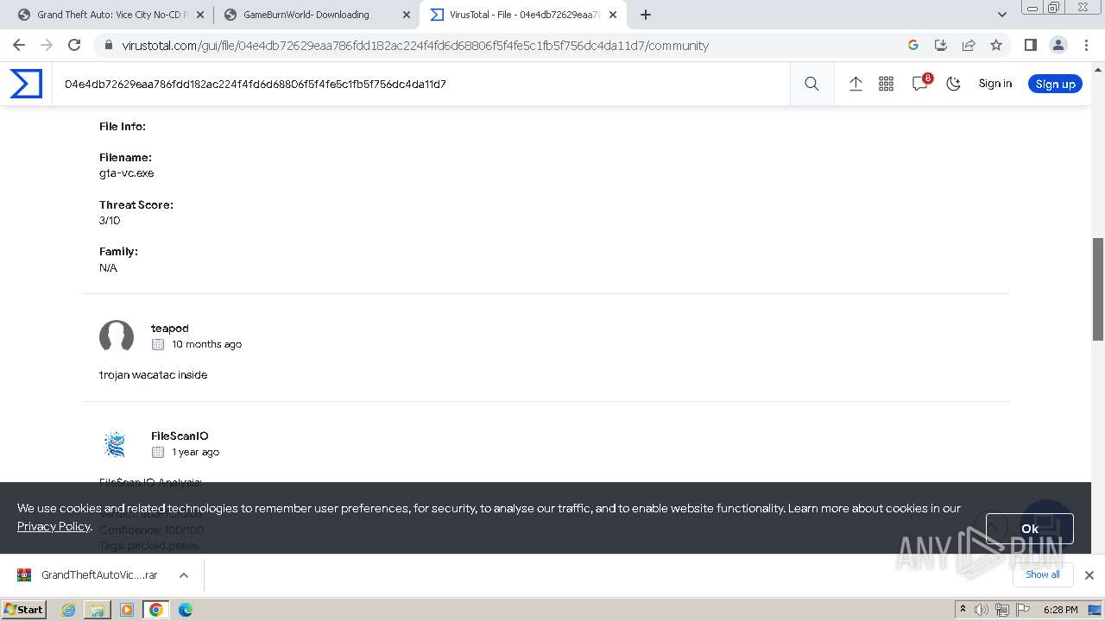1105x621 pixels.
Task: Close the GameBurnWorld tab
Action: 407,15
